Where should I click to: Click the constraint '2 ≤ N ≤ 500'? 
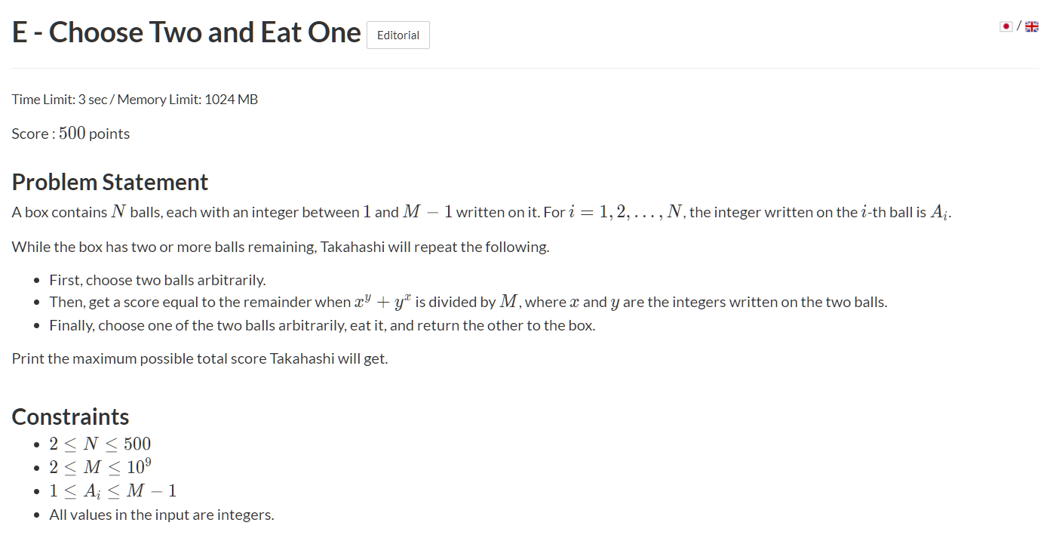(100, 444)
